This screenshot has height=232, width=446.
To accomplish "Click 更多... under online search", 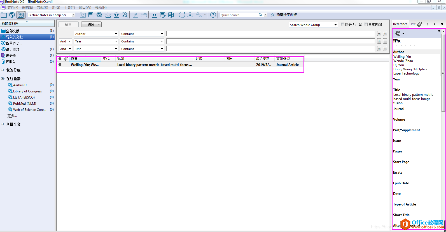I will [12, 116].
